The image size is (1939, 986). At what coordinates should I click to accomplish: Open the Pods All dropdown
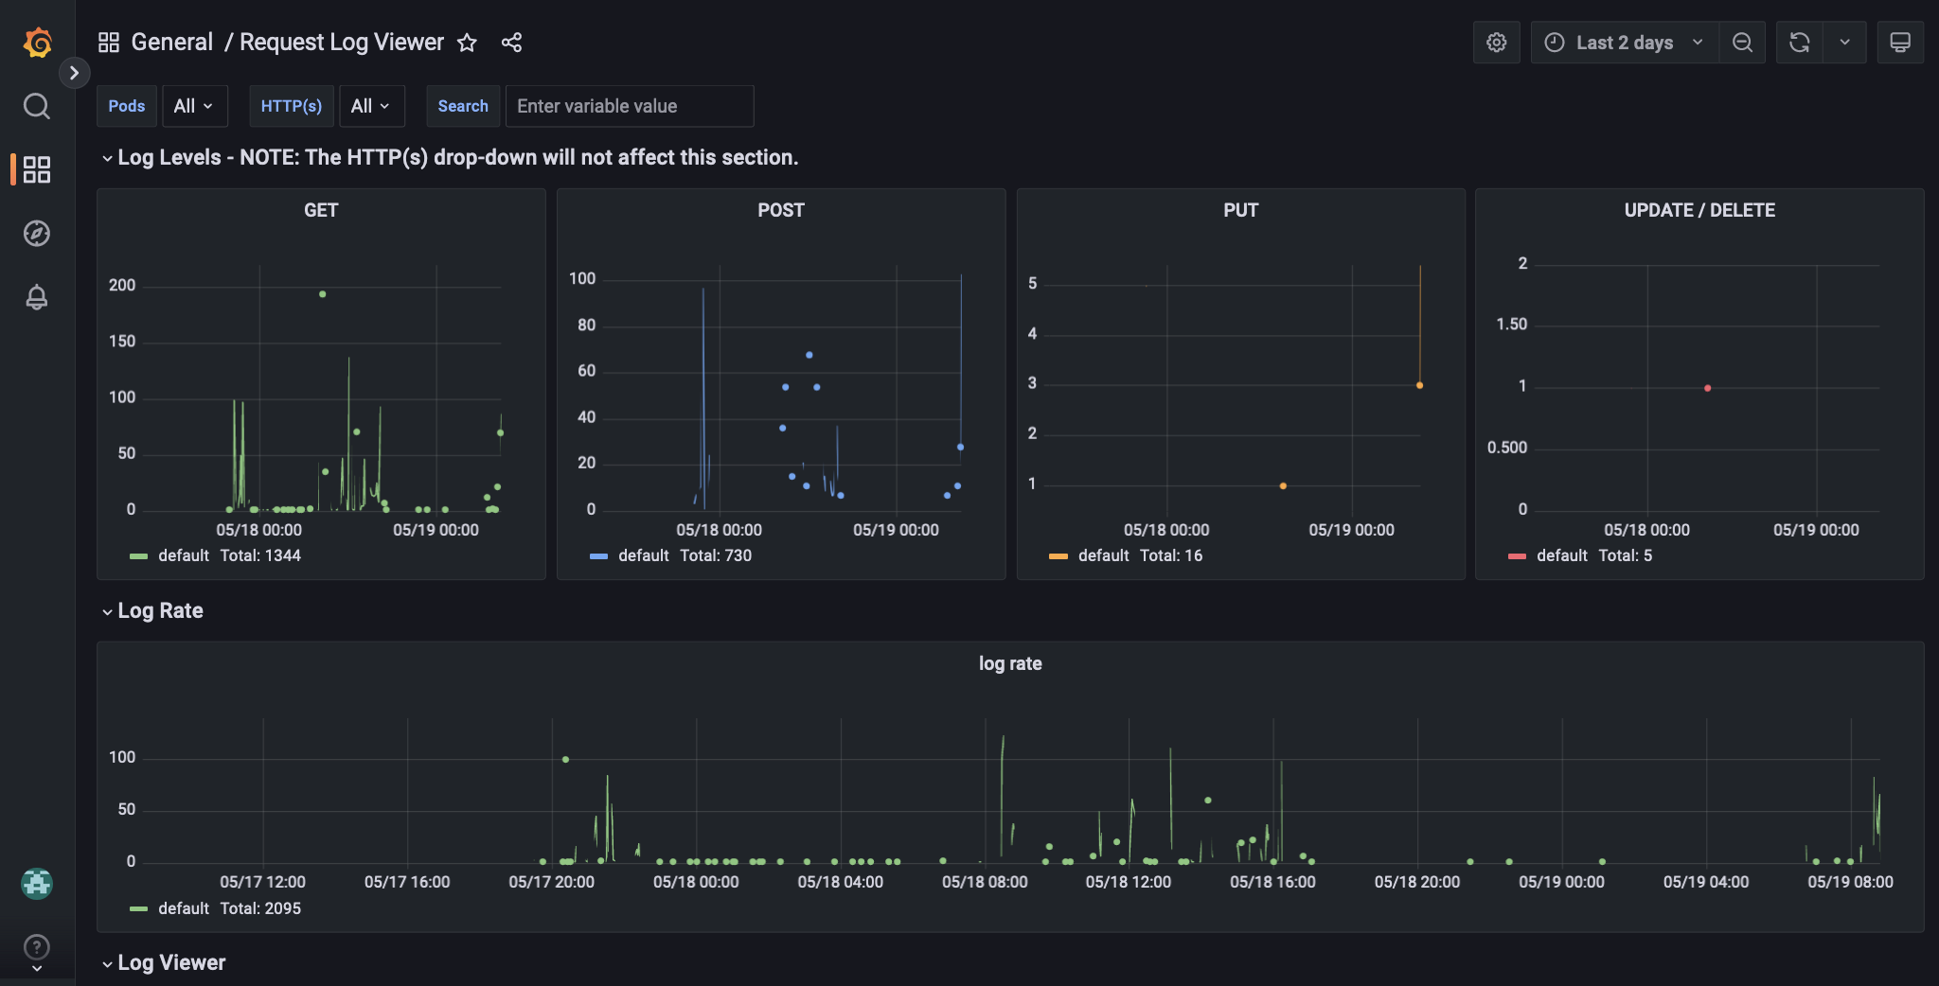(x=194, y=106)
